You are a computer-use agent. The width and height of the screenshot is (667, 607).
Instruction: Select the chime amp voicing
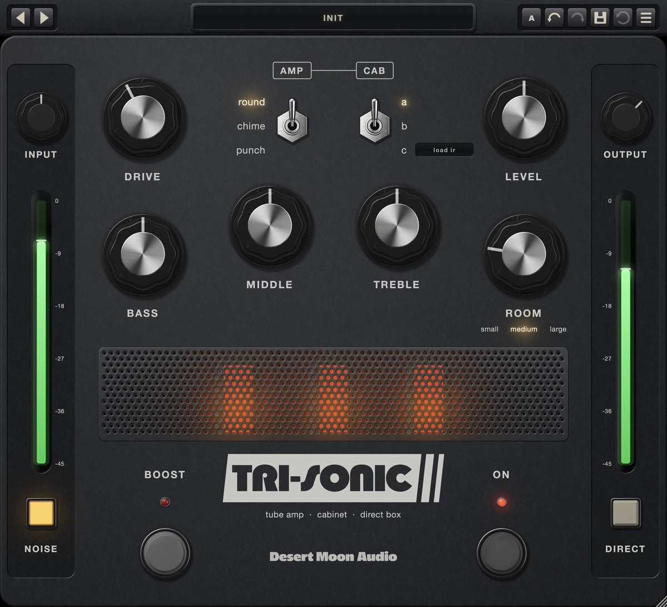pos(251,126)
